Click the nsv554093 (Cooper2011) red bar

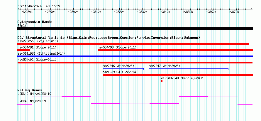click(175, 50)
